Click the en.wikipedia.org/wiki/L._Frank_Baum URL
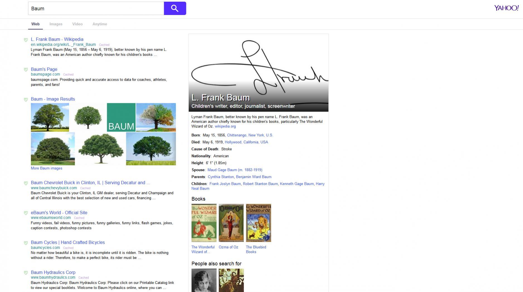 [63, 44]
